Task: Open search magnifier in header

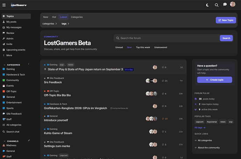Action: 217,5
